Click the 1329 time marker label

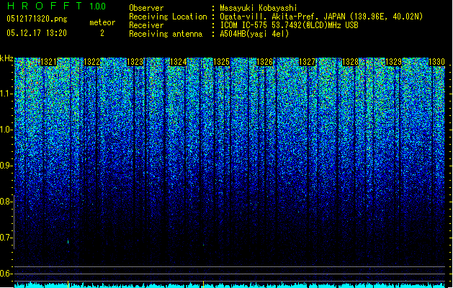point(393,62)
